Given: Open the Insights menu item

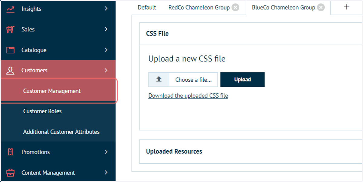Looking at the screenshot, I should [58, 9].
